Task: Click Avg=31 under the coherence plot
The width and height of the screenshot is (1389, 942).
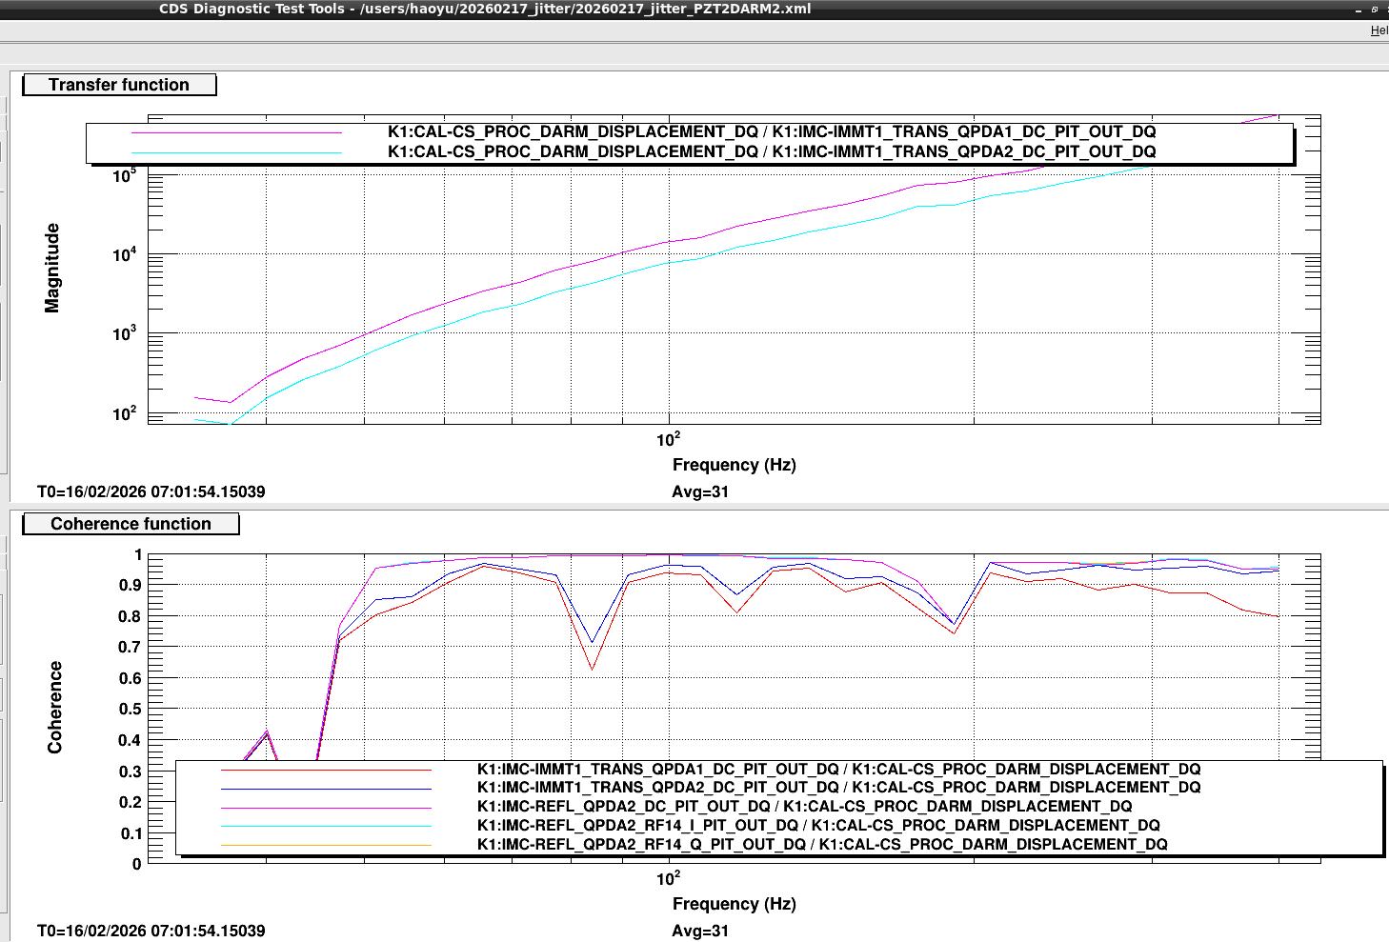Action: (x=699, y=931)
